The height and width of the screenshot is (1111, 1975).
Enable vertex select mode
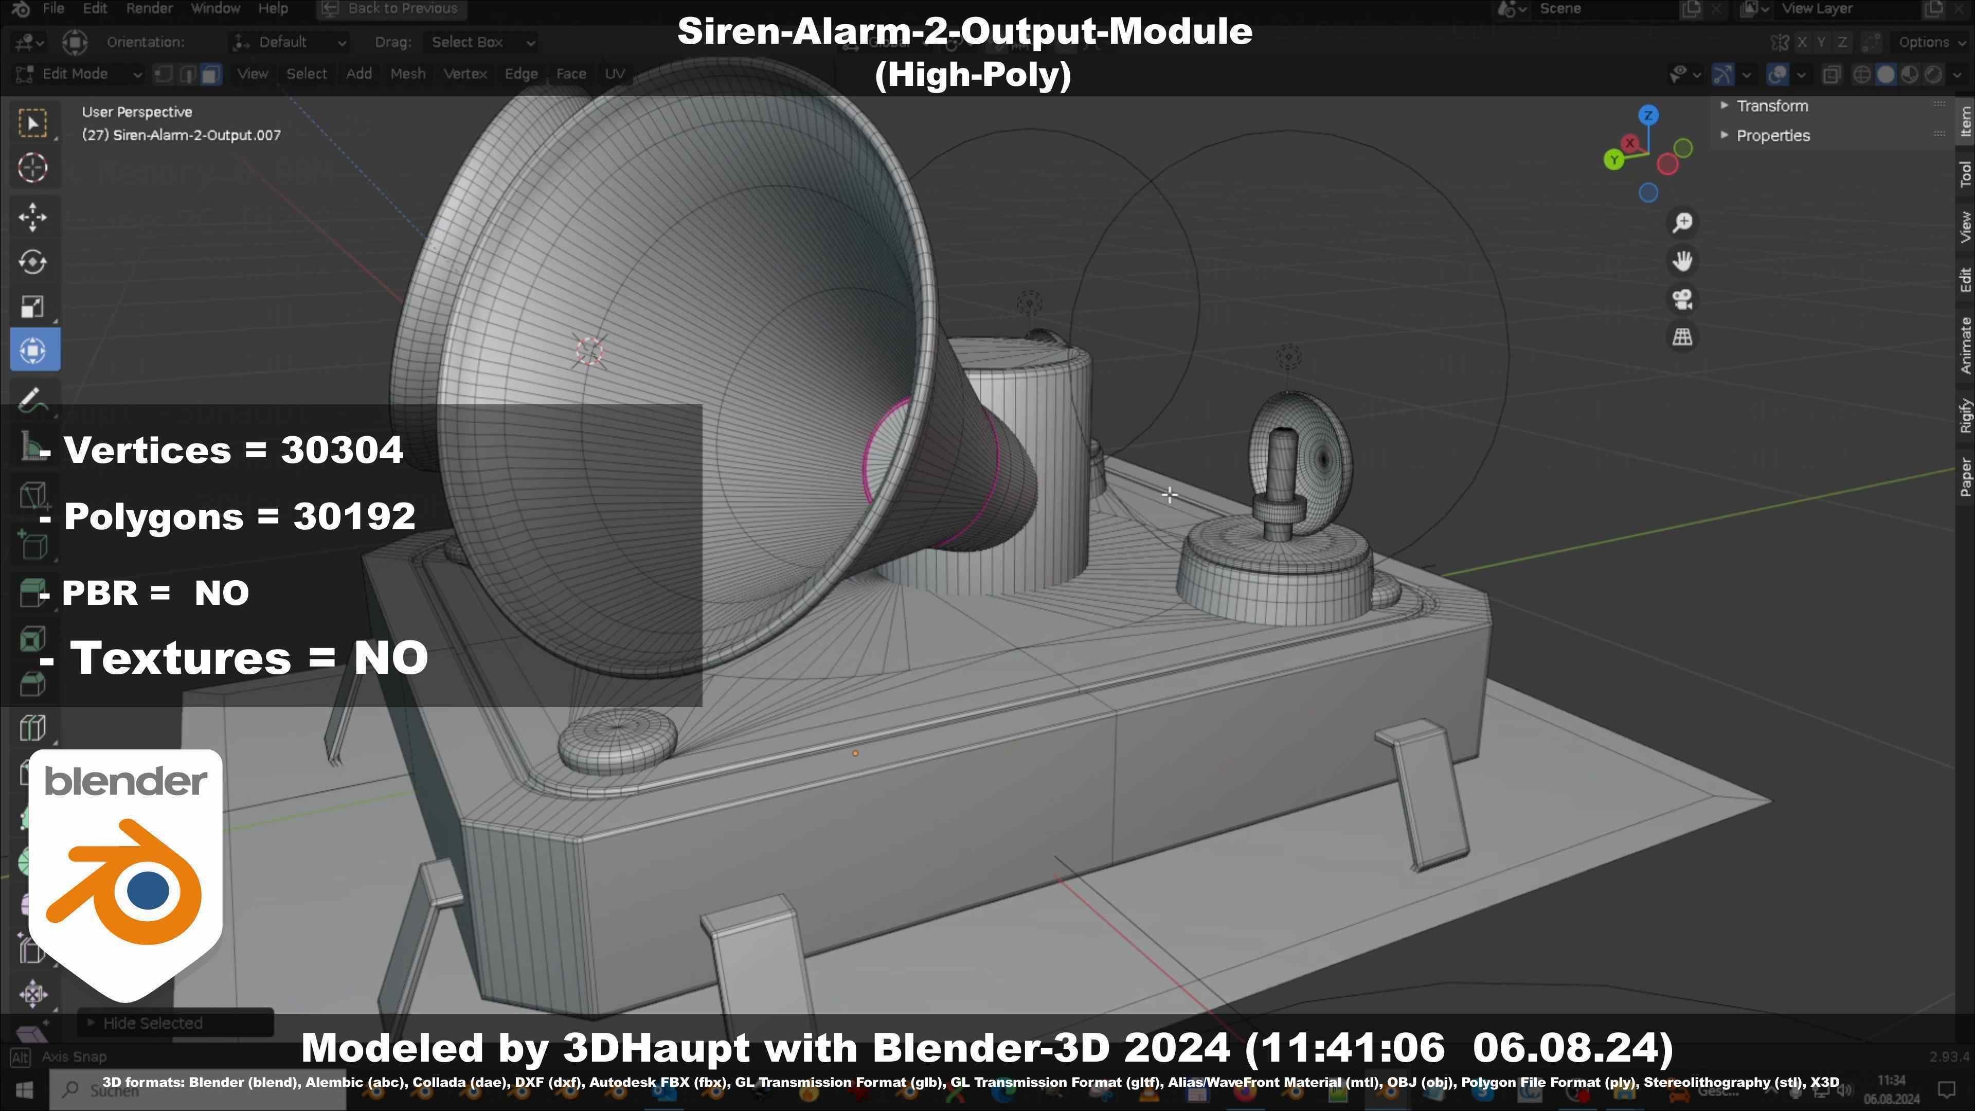coord(164,74)
